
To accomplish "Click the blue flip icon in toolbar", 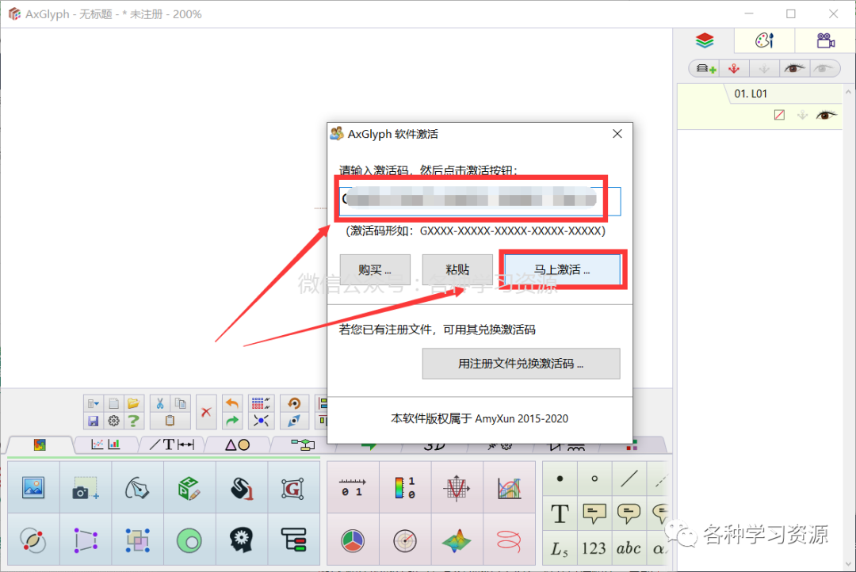I will (x=294, y=421).
